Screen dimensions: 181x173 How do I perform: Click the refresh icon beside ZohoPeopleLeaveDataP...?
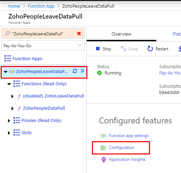(75, 71)
